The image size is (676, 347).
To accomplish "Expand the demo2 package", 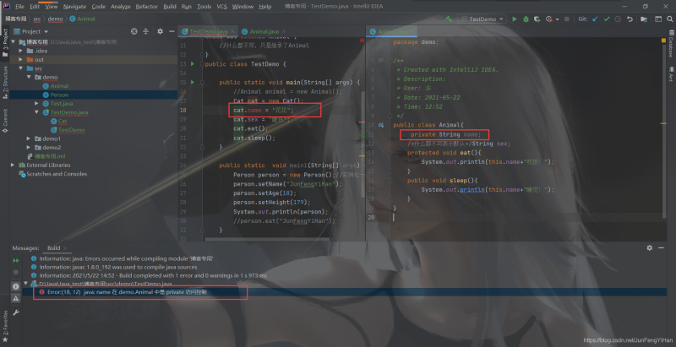I will point(29,147).
